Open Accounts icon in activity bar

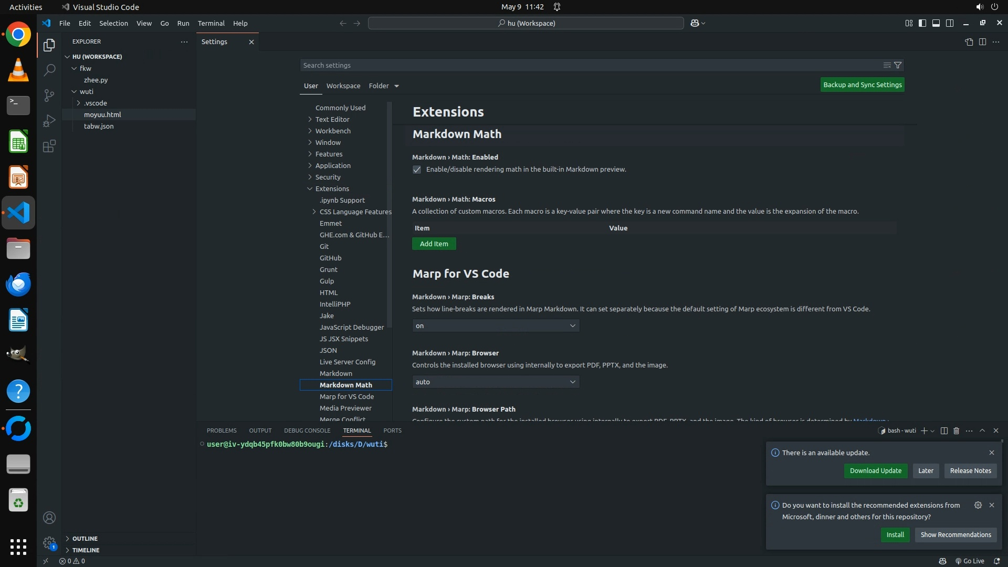click(49, 518)
